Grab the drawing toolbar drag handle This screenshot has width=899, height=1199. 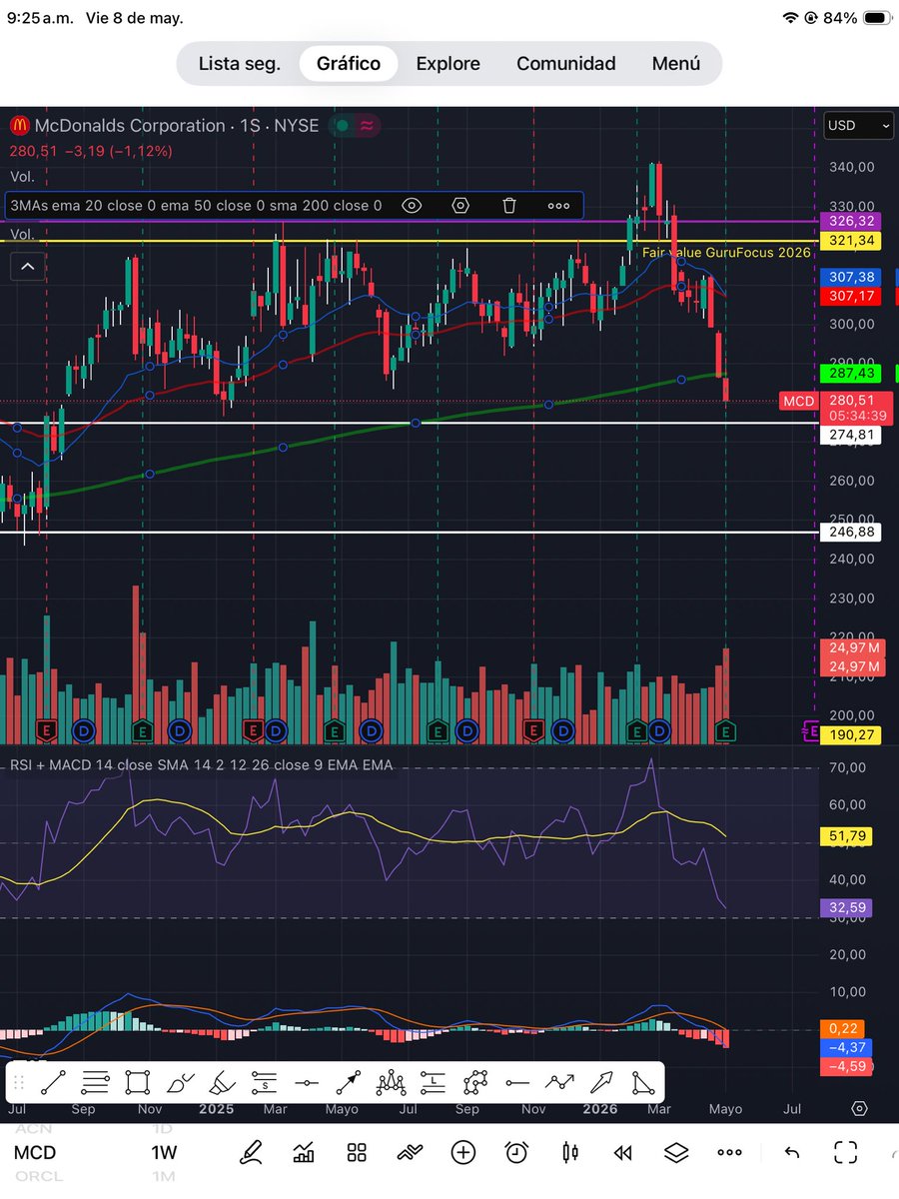pos(18,1082)
